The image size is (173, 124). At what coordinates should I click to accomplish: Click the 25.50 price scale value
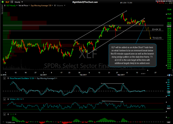[x=169, y=9]
